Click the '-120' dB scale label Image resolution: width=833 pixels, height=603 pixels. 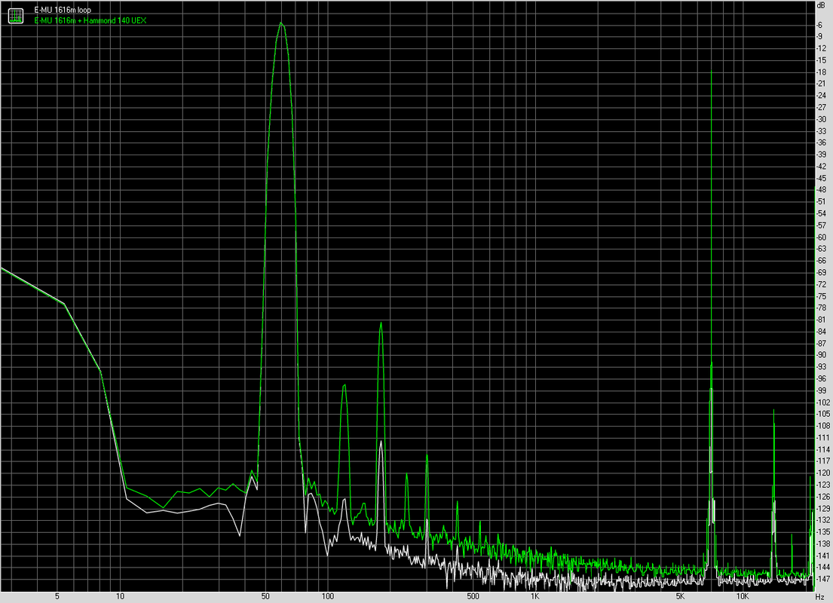[x=823, y=473]
